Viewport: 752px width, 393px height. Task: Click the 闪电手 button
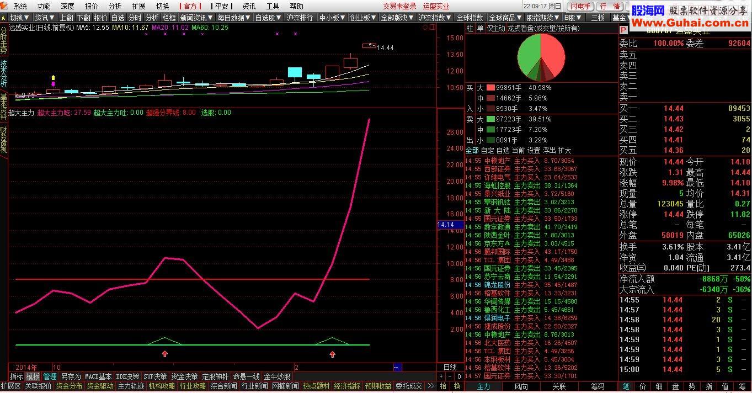[580, 6]
